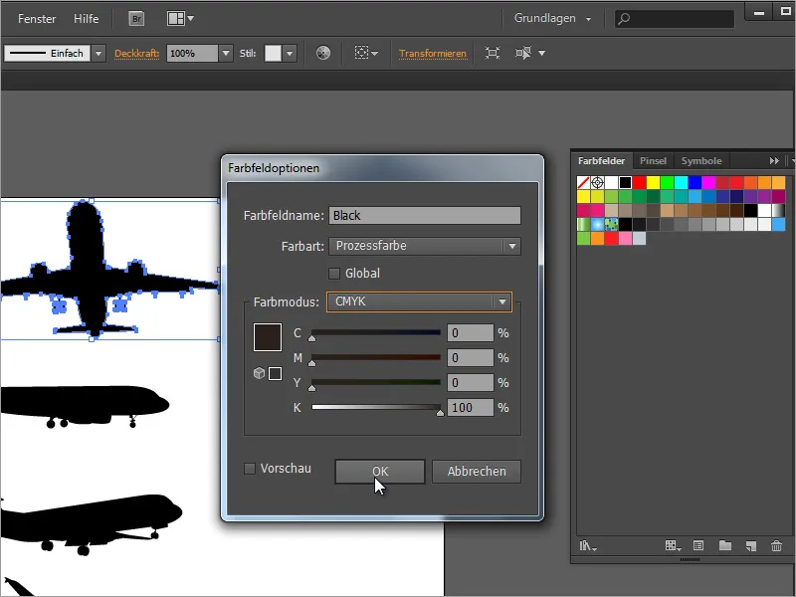This screenshot has height=597, width=796.
Task: Open the Farbmodus CMYK dropdown
Action: tap(419, 301)
